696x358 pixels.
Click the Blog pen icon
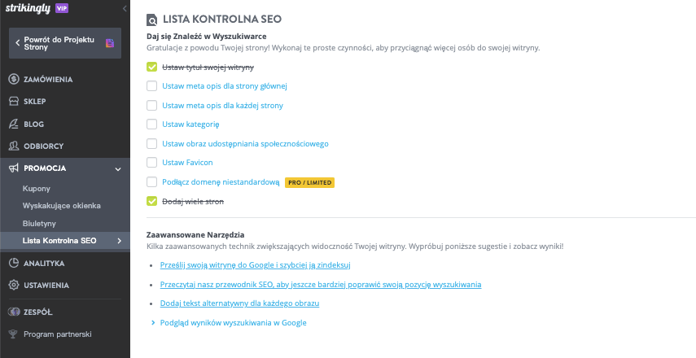click(x=14, y=124)
